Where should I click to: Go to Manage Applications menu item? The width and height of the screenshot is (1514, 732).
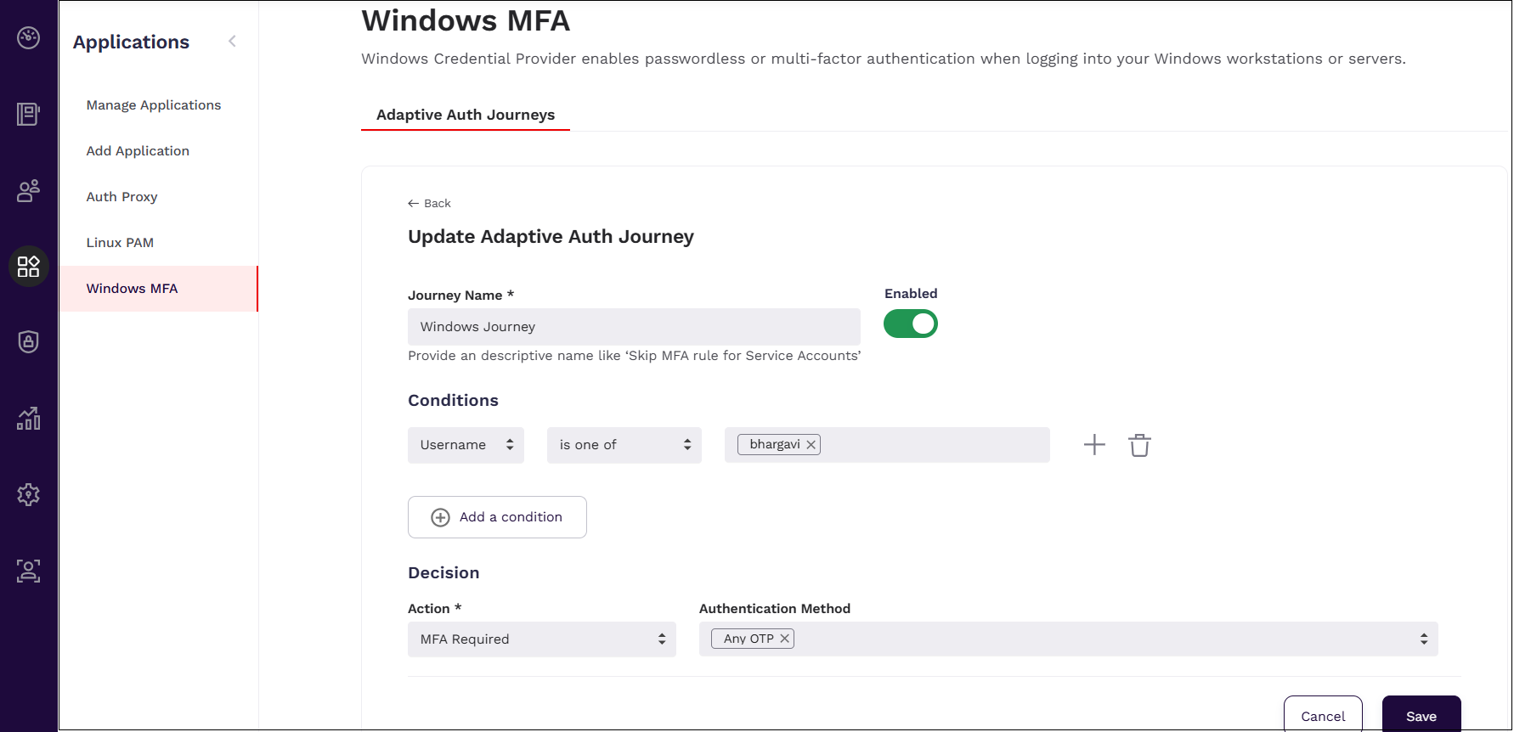pyautogui.click(x=154, y=105)
